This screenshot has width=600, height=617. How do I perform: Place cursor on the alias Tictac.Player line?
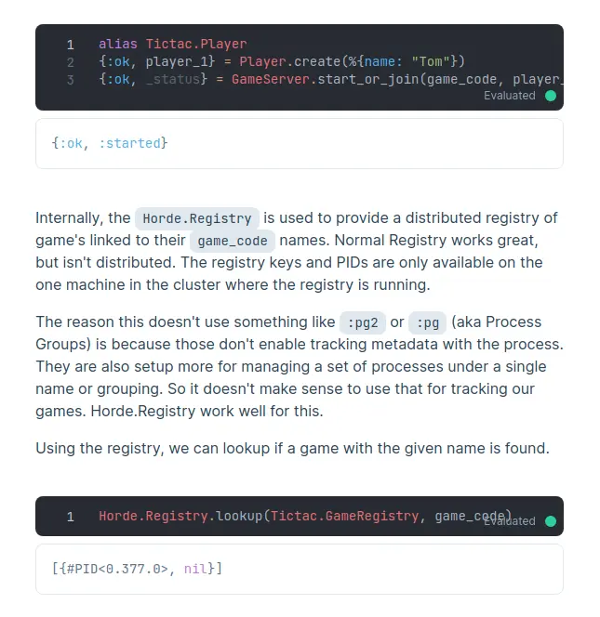point(172,44)
